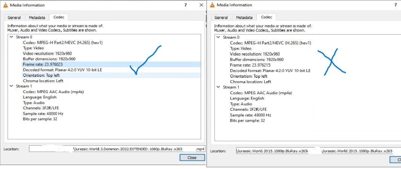401x169 pixels.
Task: Click the partly visible Close button in right window
Action: (x=395, y=160)
